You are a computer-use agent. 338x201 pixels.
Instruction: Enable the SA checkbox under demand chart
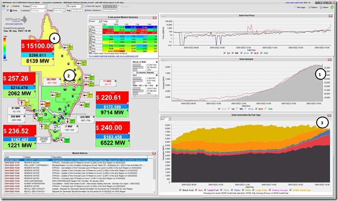[229, 109]
